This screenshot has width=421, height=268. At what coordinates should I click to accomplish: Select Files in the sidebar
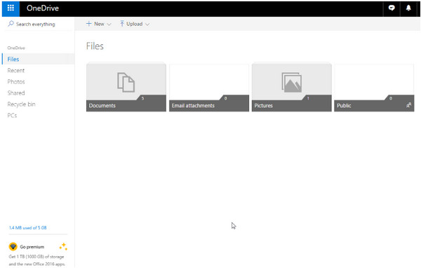38,59
